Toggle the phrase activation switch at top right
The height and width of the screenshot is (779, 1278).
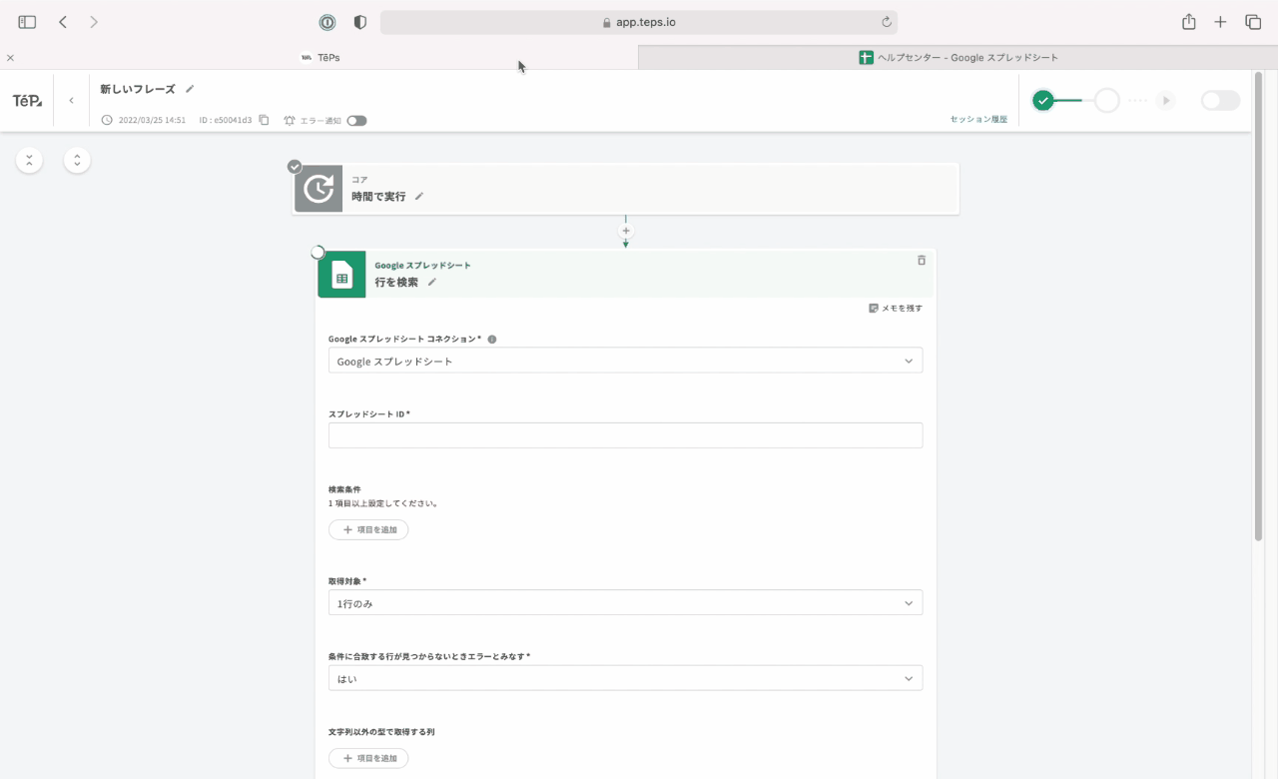(x=1219, y=100)
